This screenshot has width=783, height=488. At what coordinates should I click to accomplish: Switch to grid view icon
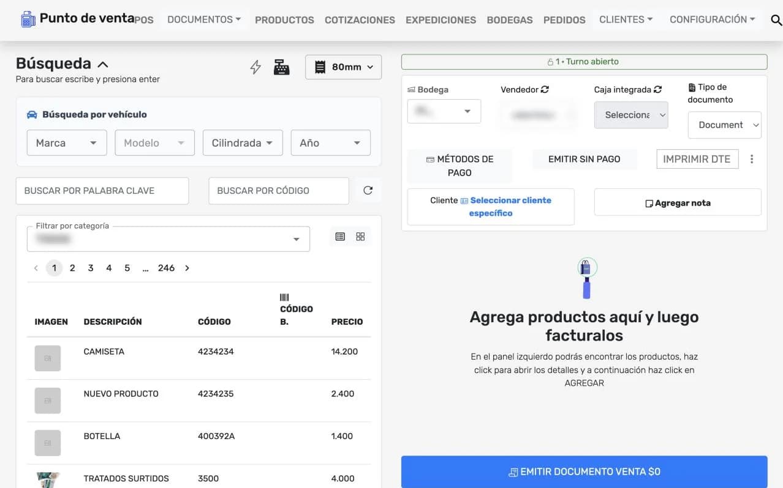pyautogui.click(x=360, y=237)
